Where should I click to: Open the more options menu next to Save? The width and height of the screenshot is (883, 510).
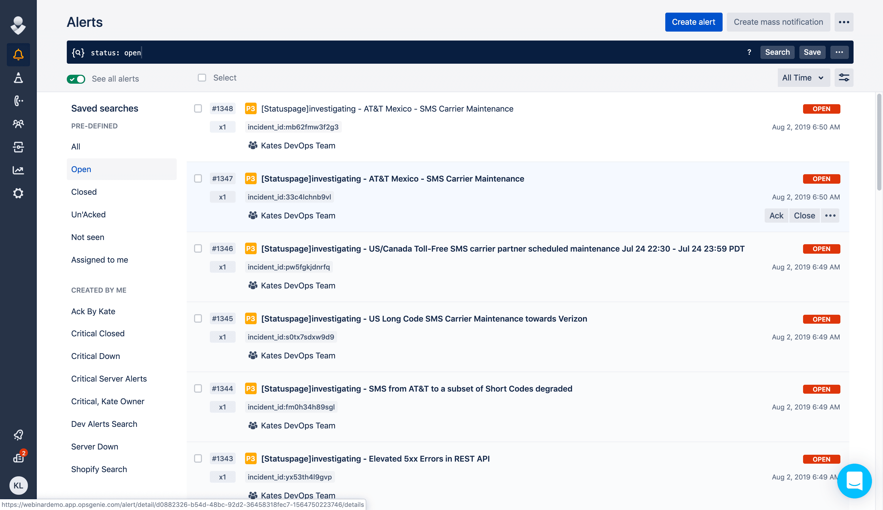coord(839,52)
